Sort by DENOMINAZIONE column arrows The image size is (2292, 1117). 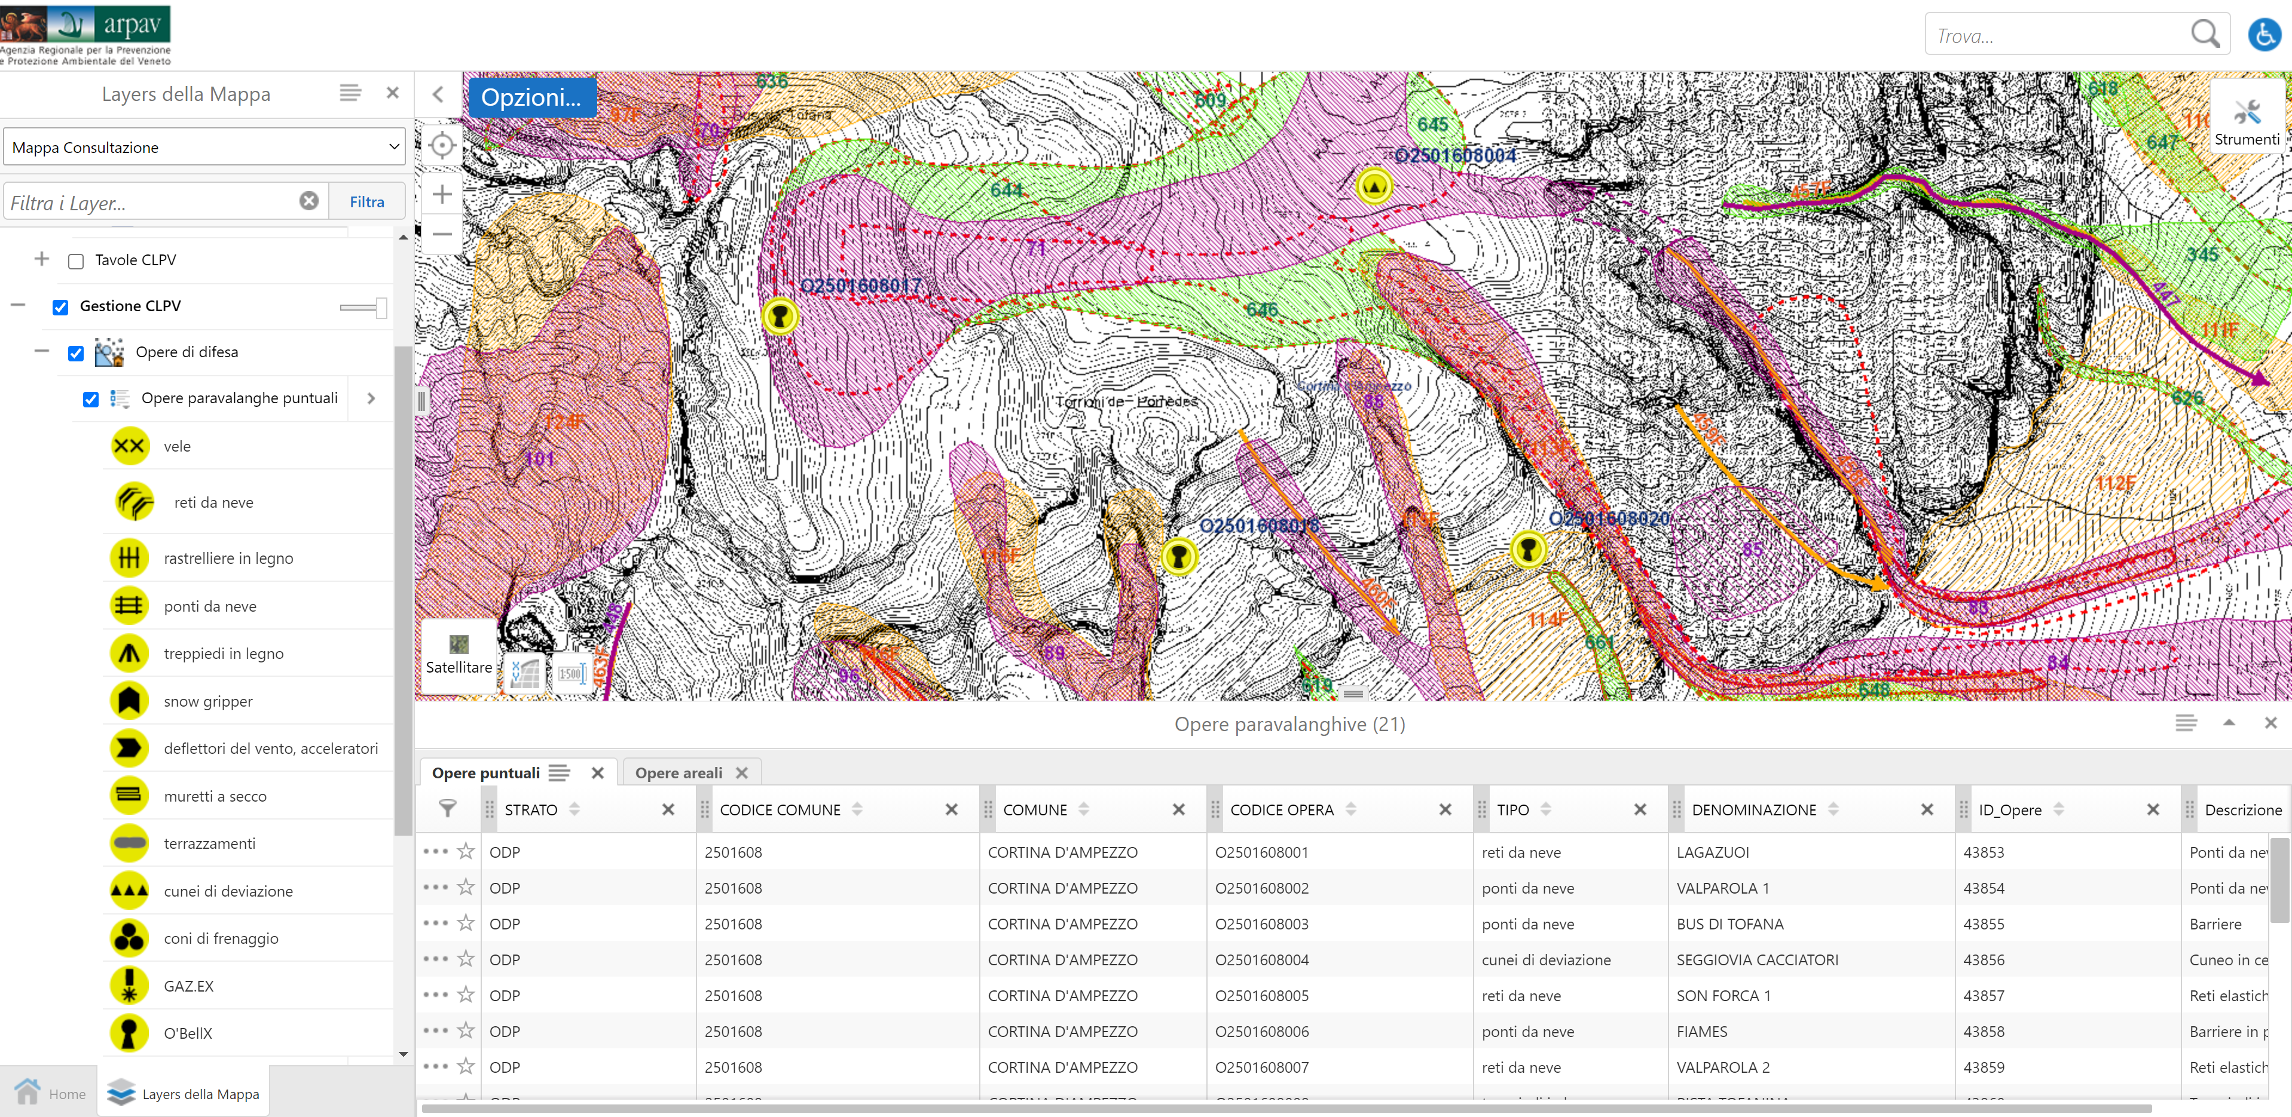(1833, 808)
